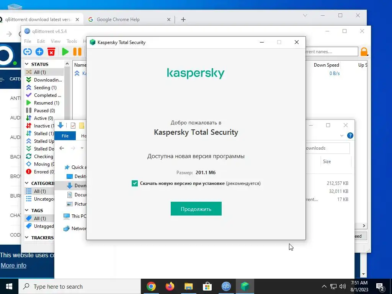This screenshot has width=392, height=294.
Task: Select the Moving status filter
Action: pos(40,164)
